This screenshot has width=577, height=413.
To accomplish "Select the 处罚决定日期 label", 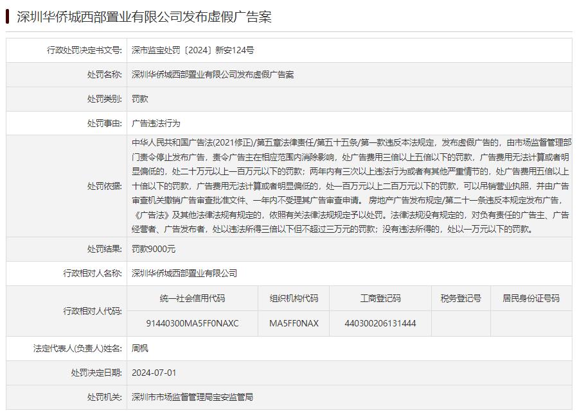I will coord(96,373).
